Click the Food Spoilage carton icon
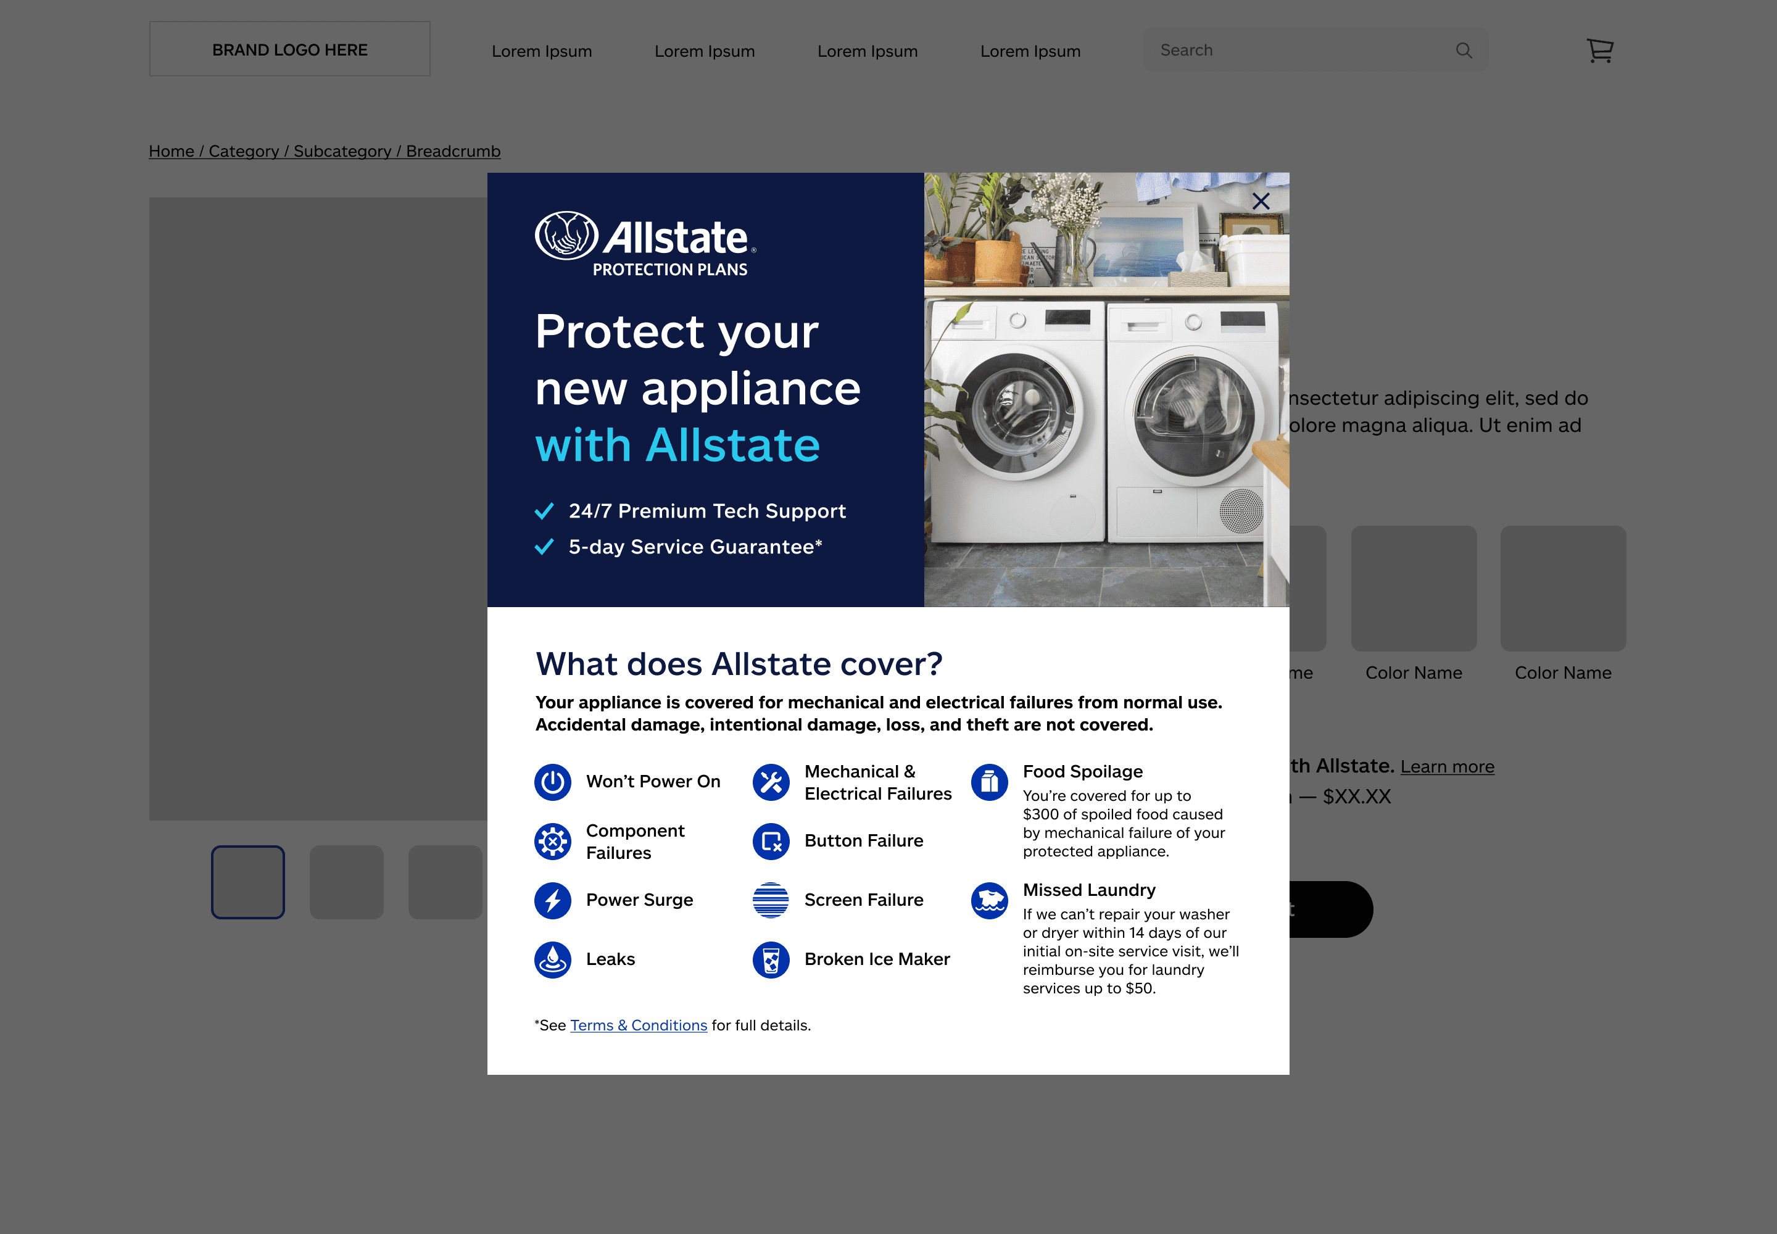The image size is (1777, 1234). pos(990,782)
